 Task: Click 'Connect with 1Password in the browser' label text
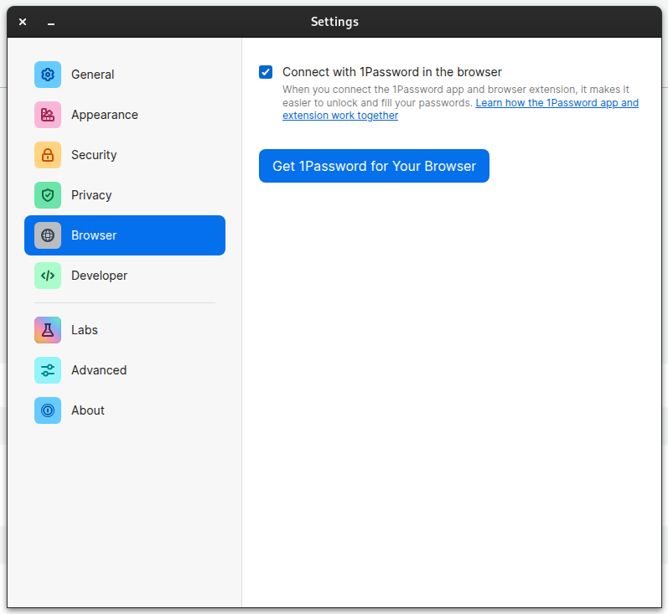392,72
